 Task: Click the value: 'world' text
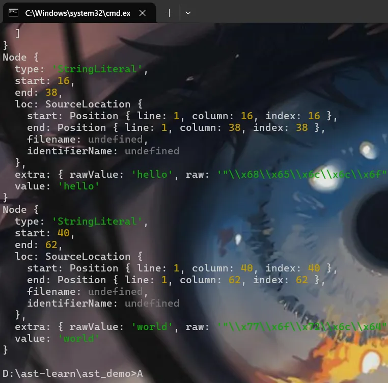(x=57, y=339)
